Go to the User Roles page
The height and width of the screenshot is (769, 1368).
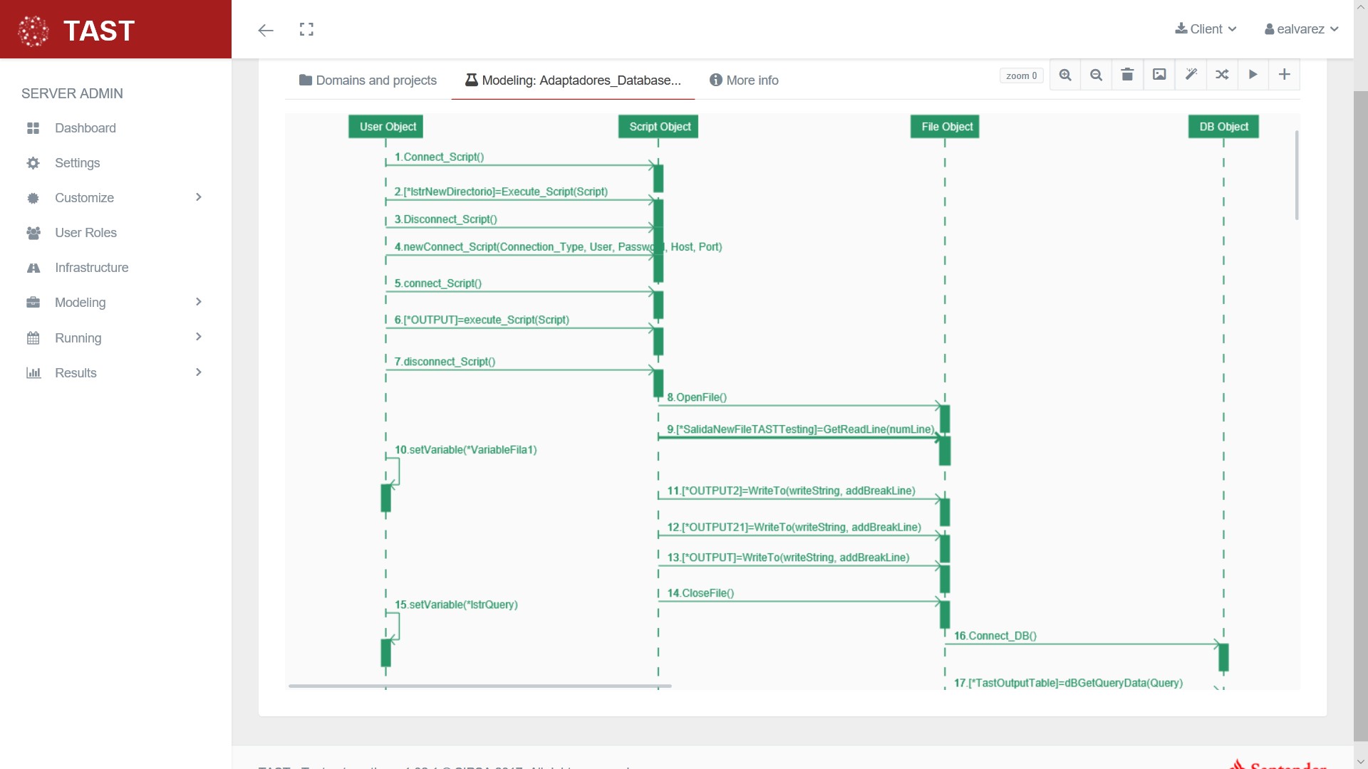pyautogui.click(x=85, y=233)
